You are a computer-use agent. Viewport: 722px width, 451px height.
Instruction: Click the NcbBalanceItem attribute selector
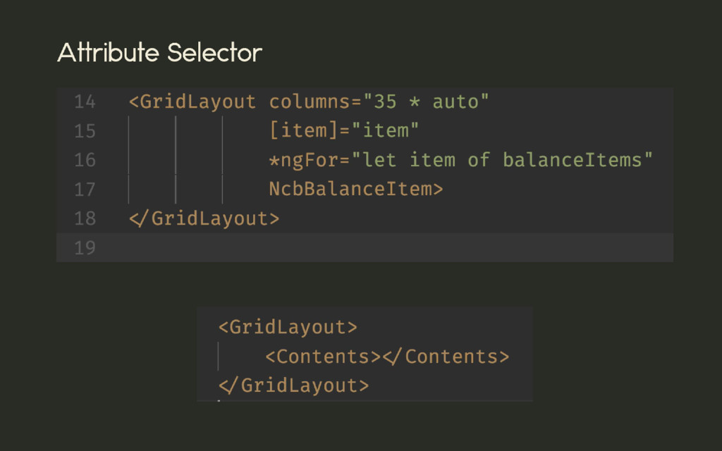pos(350,189)
